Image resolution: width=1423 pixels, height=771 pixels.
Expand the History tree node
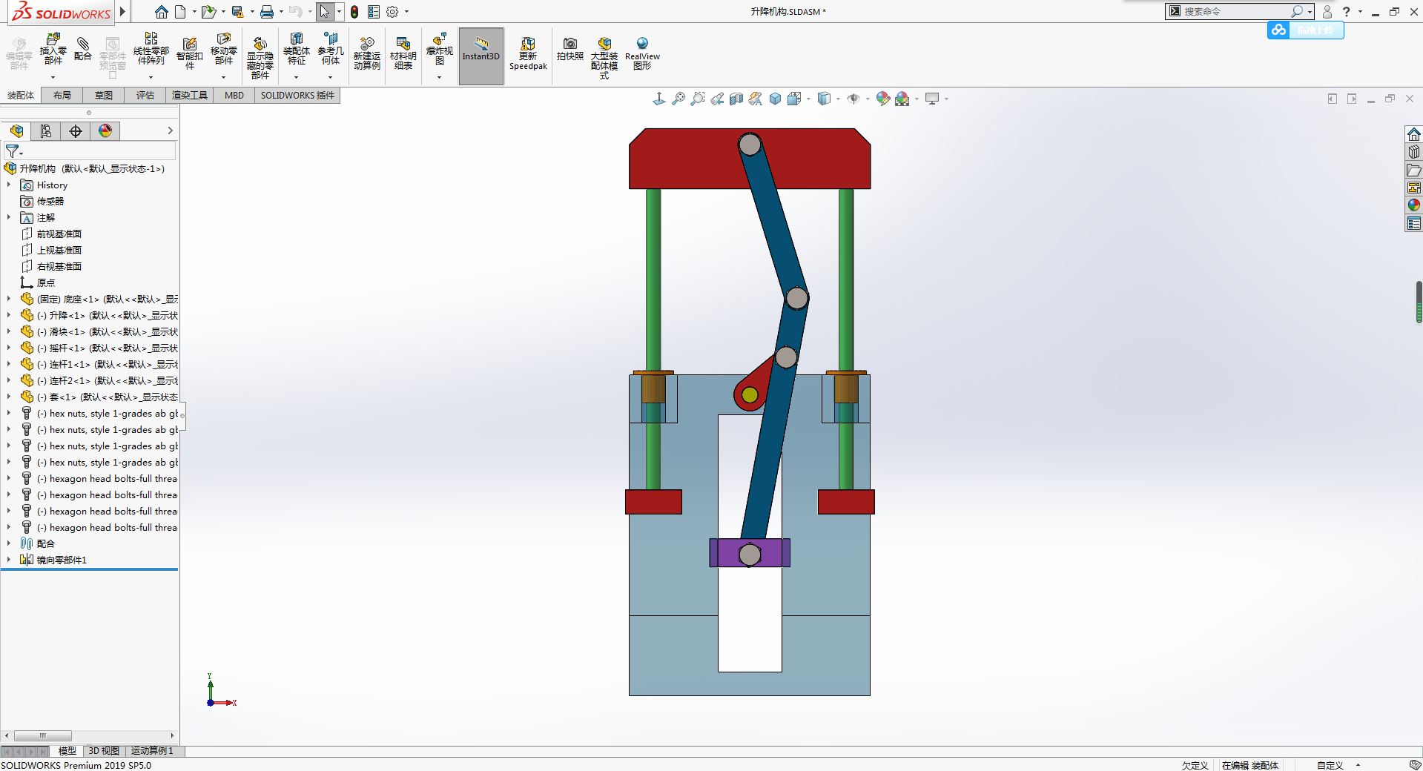pyautogui.click(x=9, y=185)
